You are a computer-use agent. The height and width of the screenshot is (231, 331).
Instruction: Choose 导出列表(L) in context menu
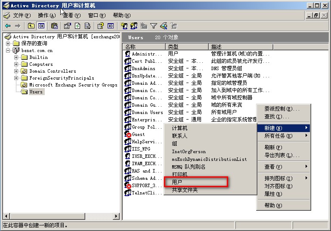[284, 155]
